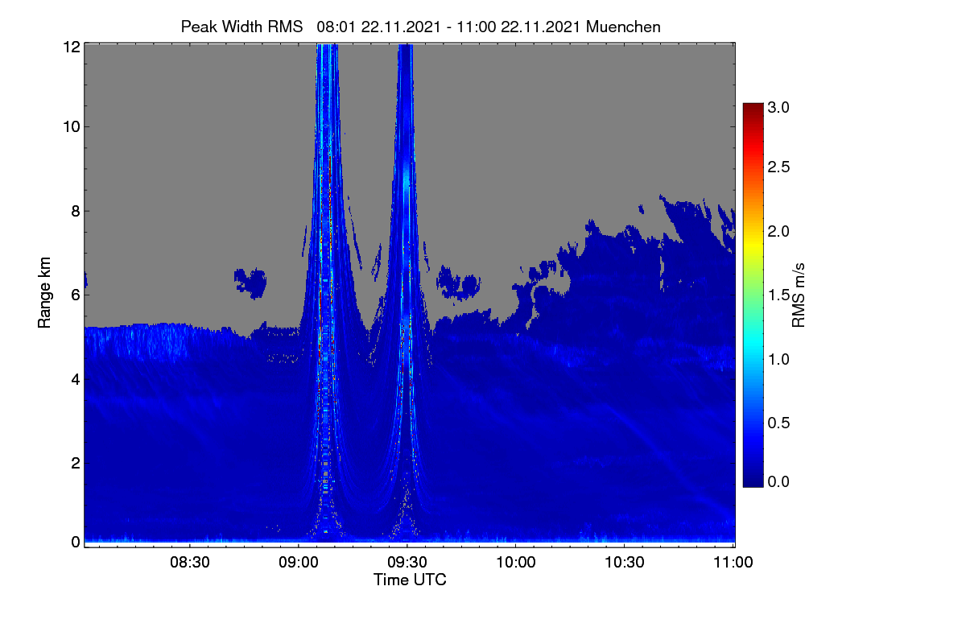
Task: Click the 'Muenchen' station name in title
Action: coord(623,27)
